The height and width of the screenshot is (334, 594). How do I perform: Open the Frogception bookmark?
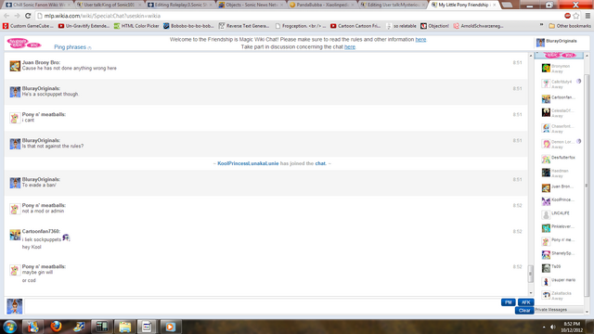(300, 26)
